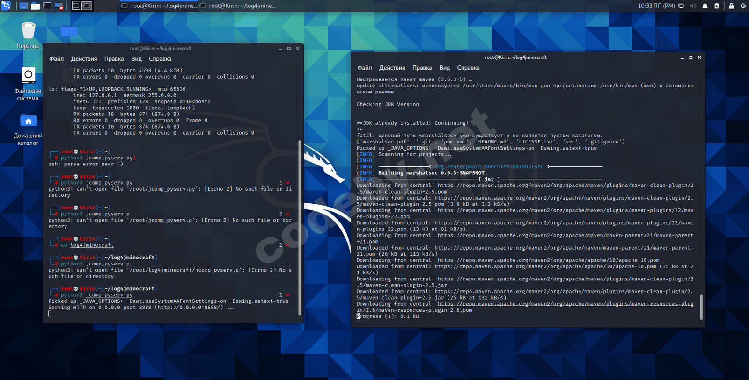Open Файл menu in left terminal

click(57, 59)
